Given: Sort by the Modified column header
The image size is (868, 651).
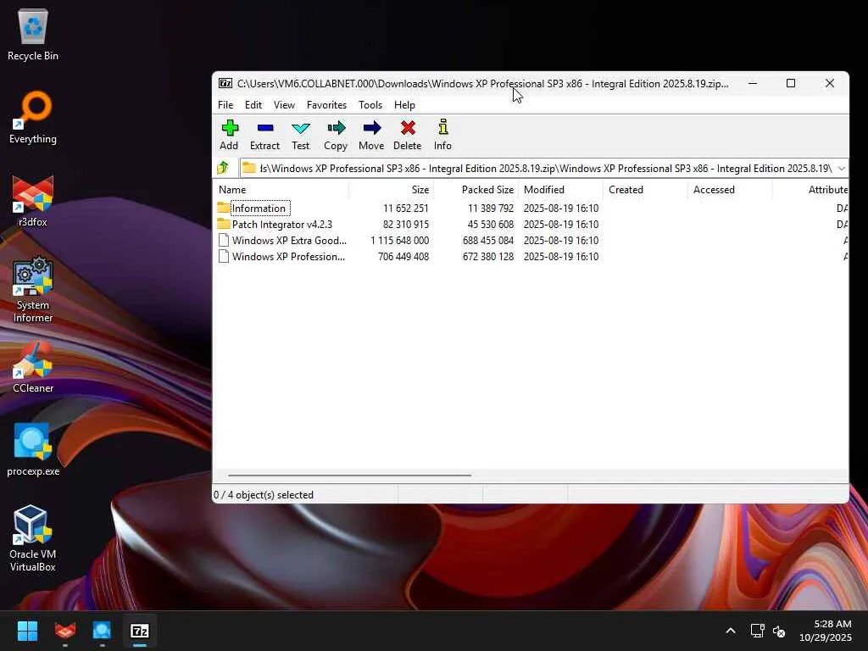Looking at the screenshot, I should [544, 190].
